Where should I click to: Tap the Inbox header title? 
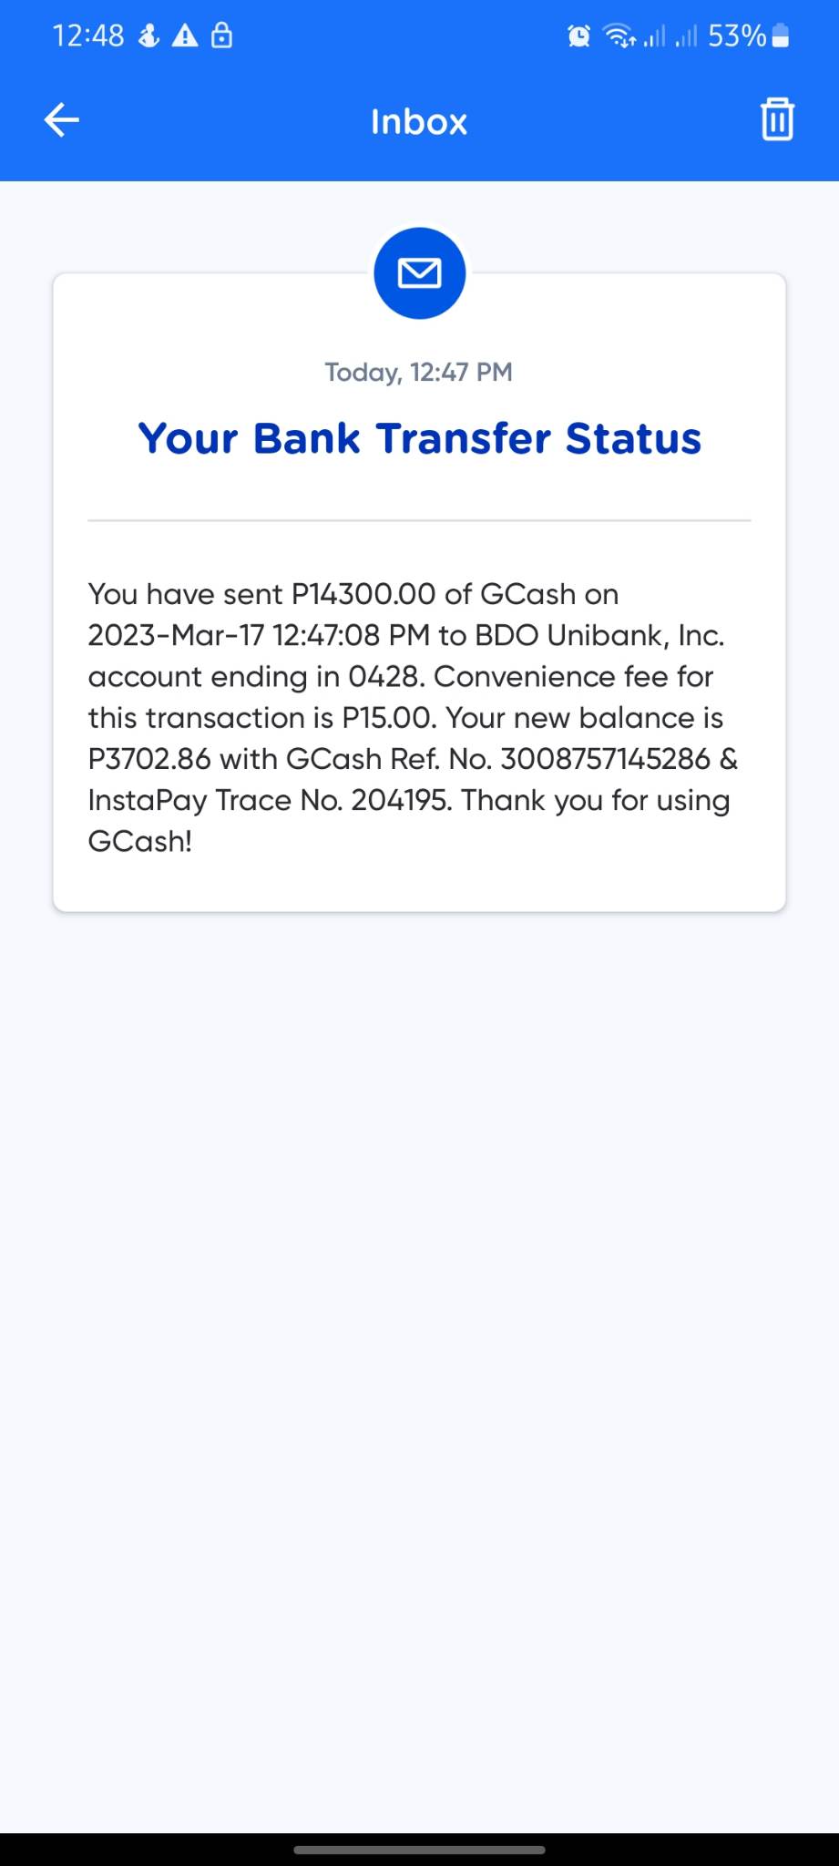point(419,122)
